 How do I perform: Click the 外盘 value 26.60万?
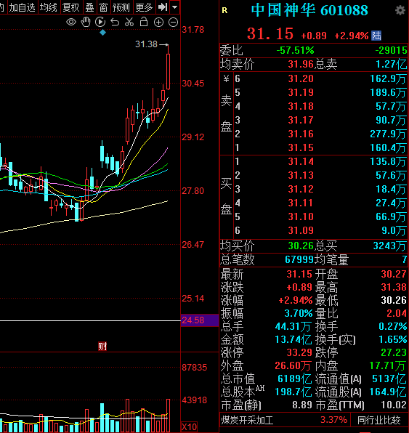[293, 366]
